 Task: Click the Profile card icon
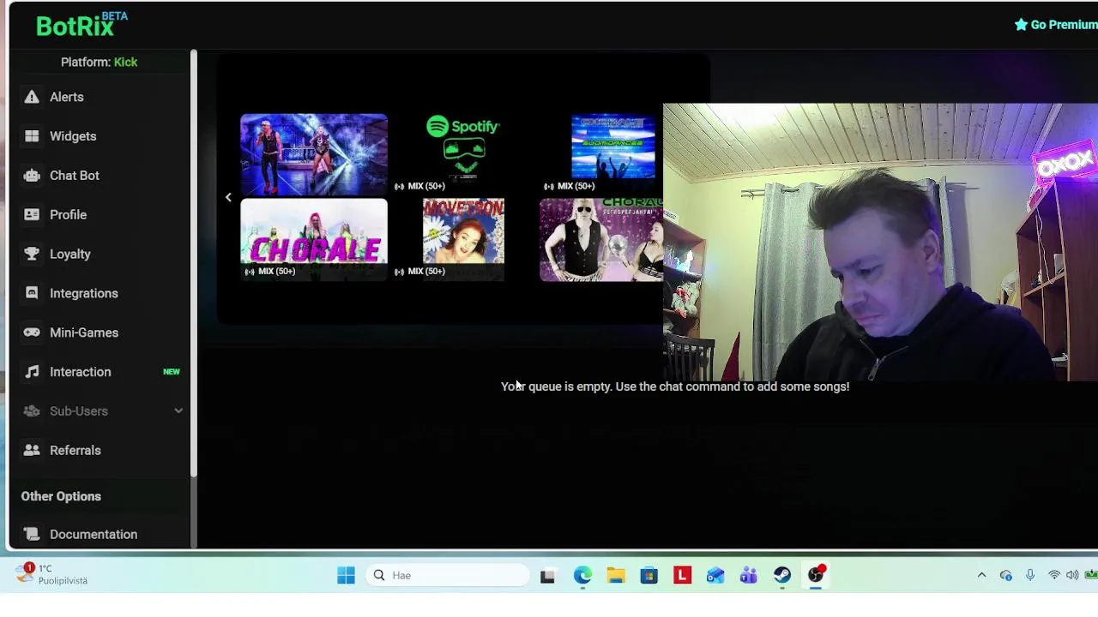pos(32,214)
